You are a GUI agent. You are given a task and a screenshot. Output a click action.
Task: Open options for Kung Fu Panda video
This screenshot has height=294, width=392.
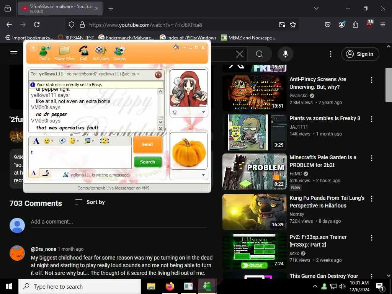point(372,199)
